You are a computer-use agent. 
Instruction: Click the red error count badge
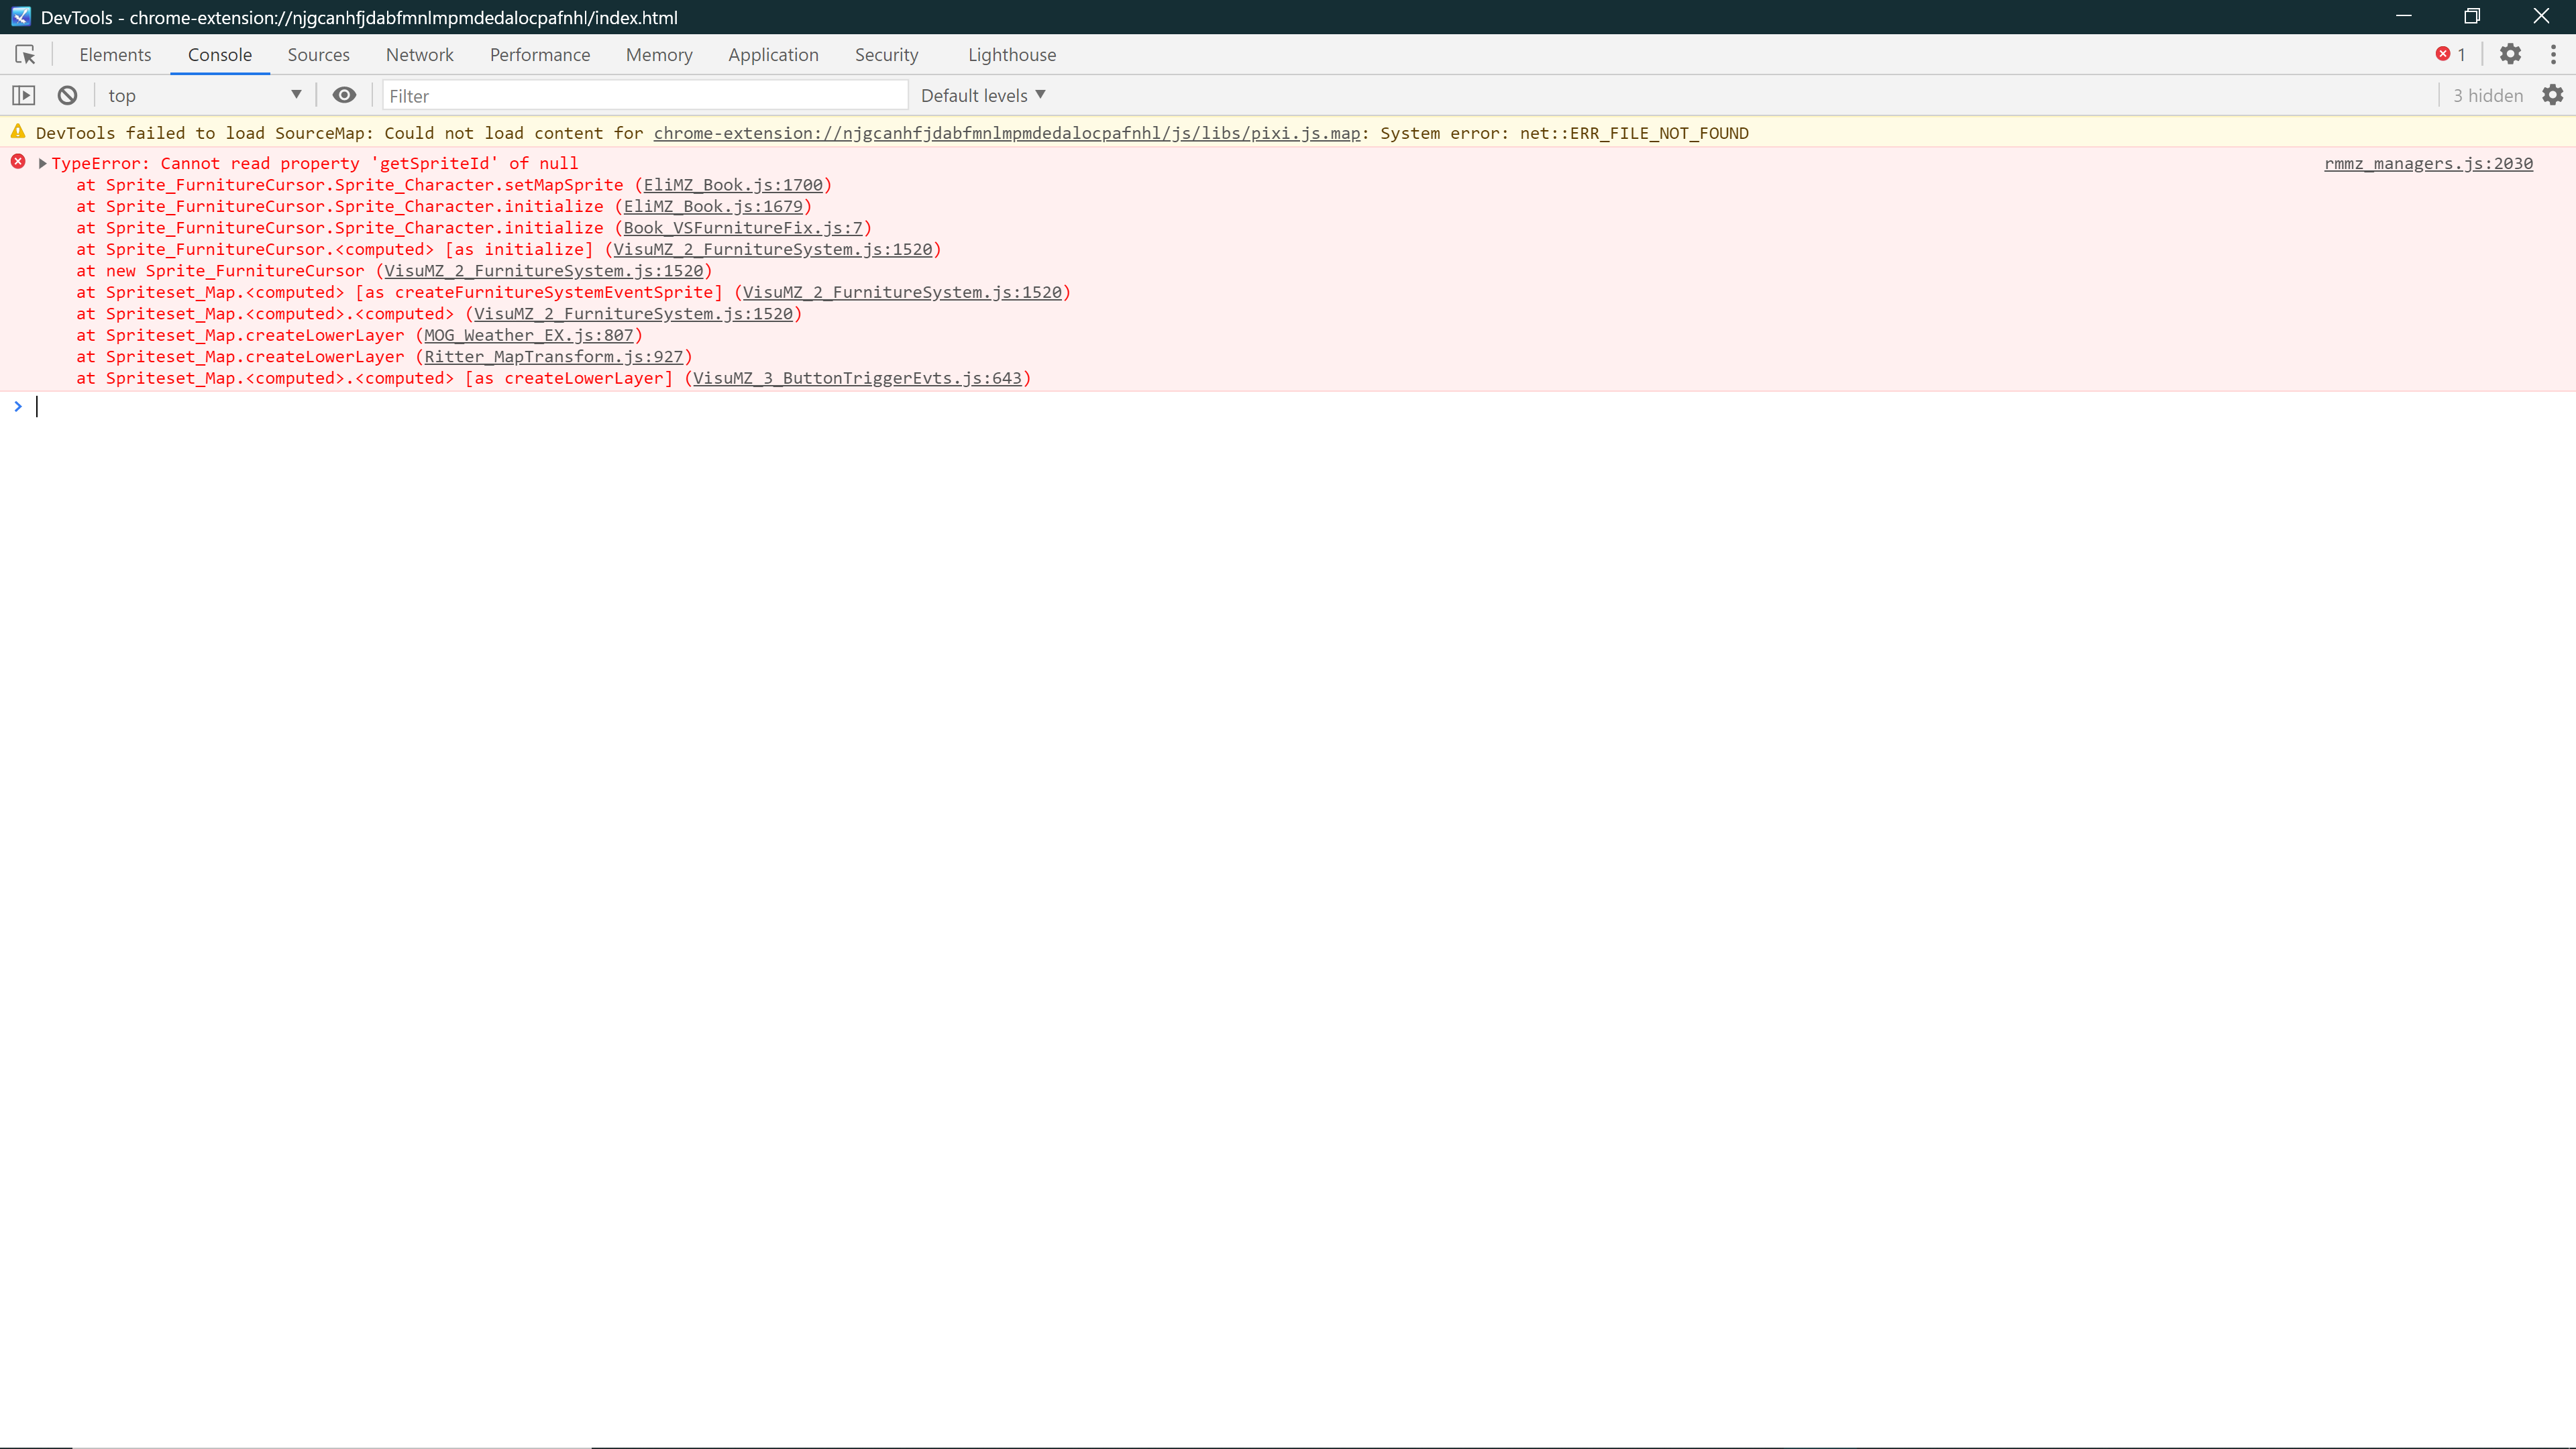[2450, 54]
